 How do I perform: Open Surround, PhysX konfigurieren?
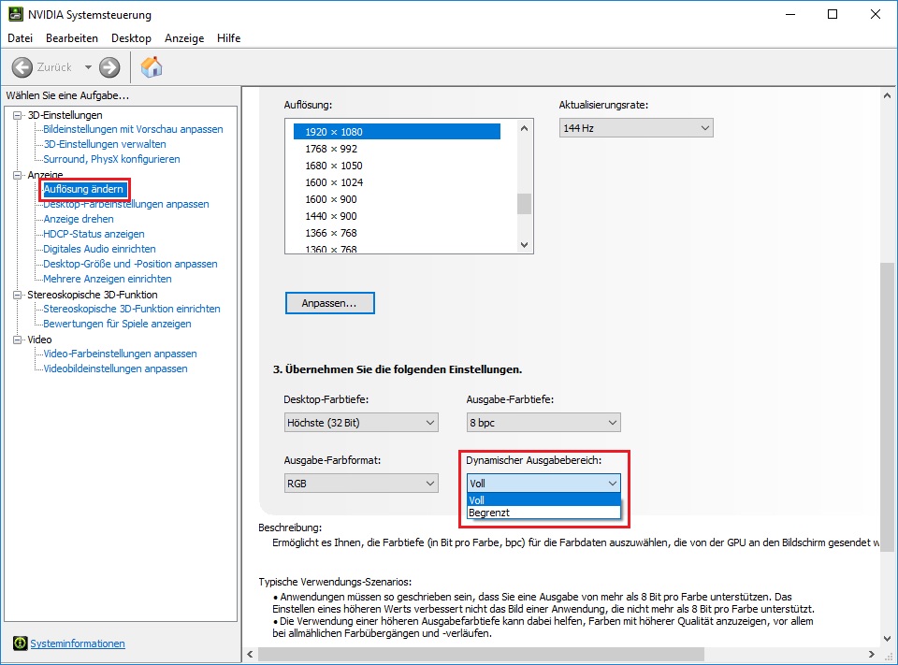111,159
